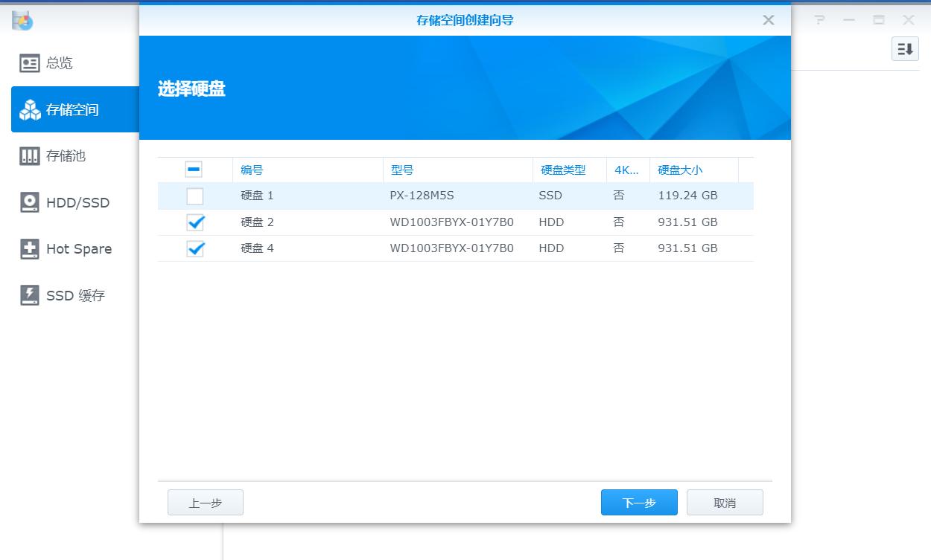Check the 硬盘 1 checkbox
The image size is (931, 560).
pyautogui.click(x=194, y=196)
